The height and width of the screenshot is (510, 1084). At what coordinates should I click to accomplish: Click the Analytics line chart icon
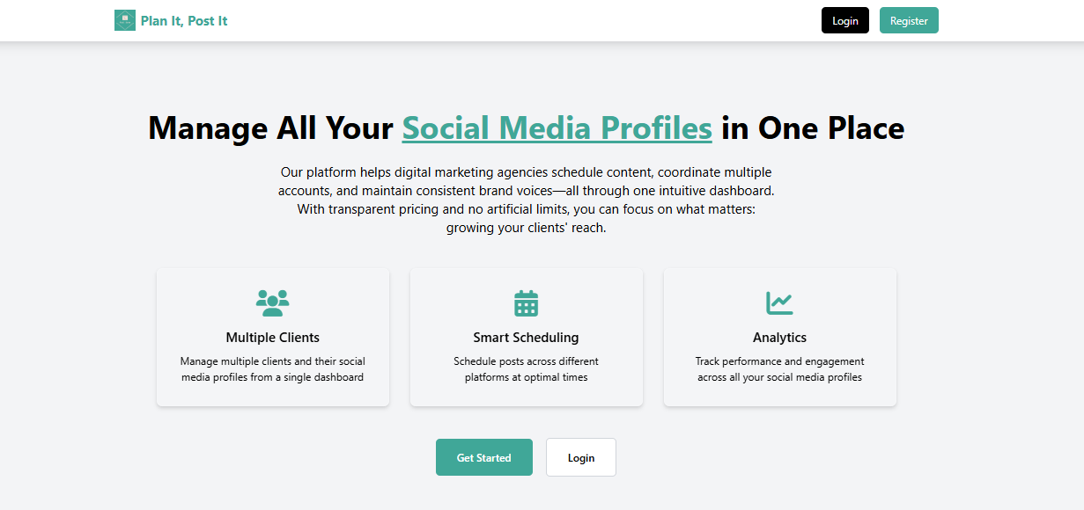(779, 303)
